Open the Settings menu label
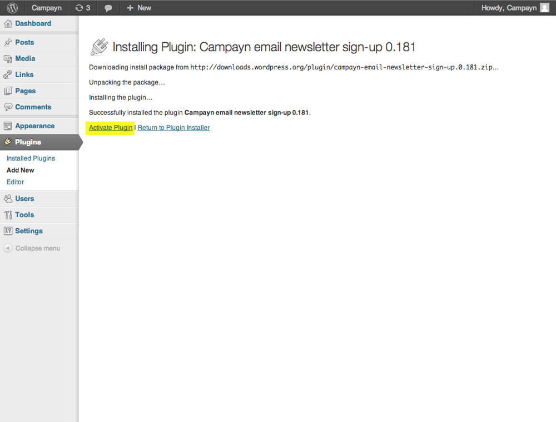 [x=29, y=231]
